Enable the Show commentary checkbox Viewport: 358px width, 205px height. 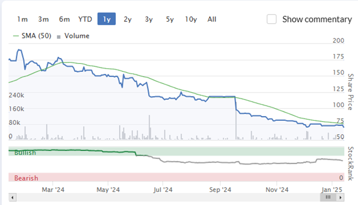coord(272,19)
